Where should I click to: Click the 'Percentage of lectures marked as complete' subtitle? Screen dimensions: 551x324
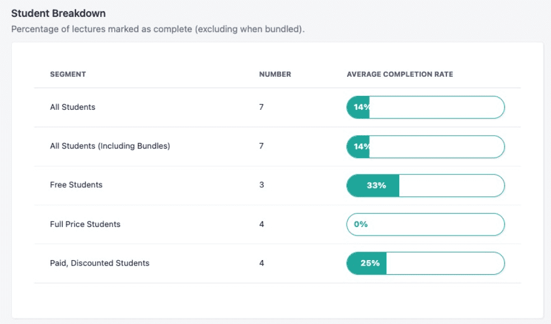158,29
